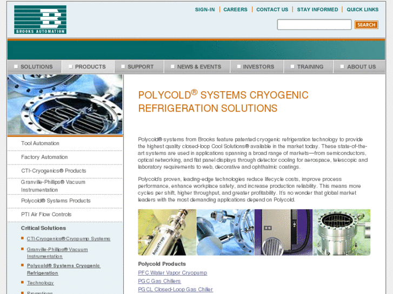Open the CONTACT US link
Screen dimensions: 393x294
[x=272, y=10]
